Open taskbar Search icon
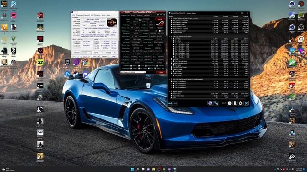The height and width of the screenshot is (172, 307). (x=138, y=169)
